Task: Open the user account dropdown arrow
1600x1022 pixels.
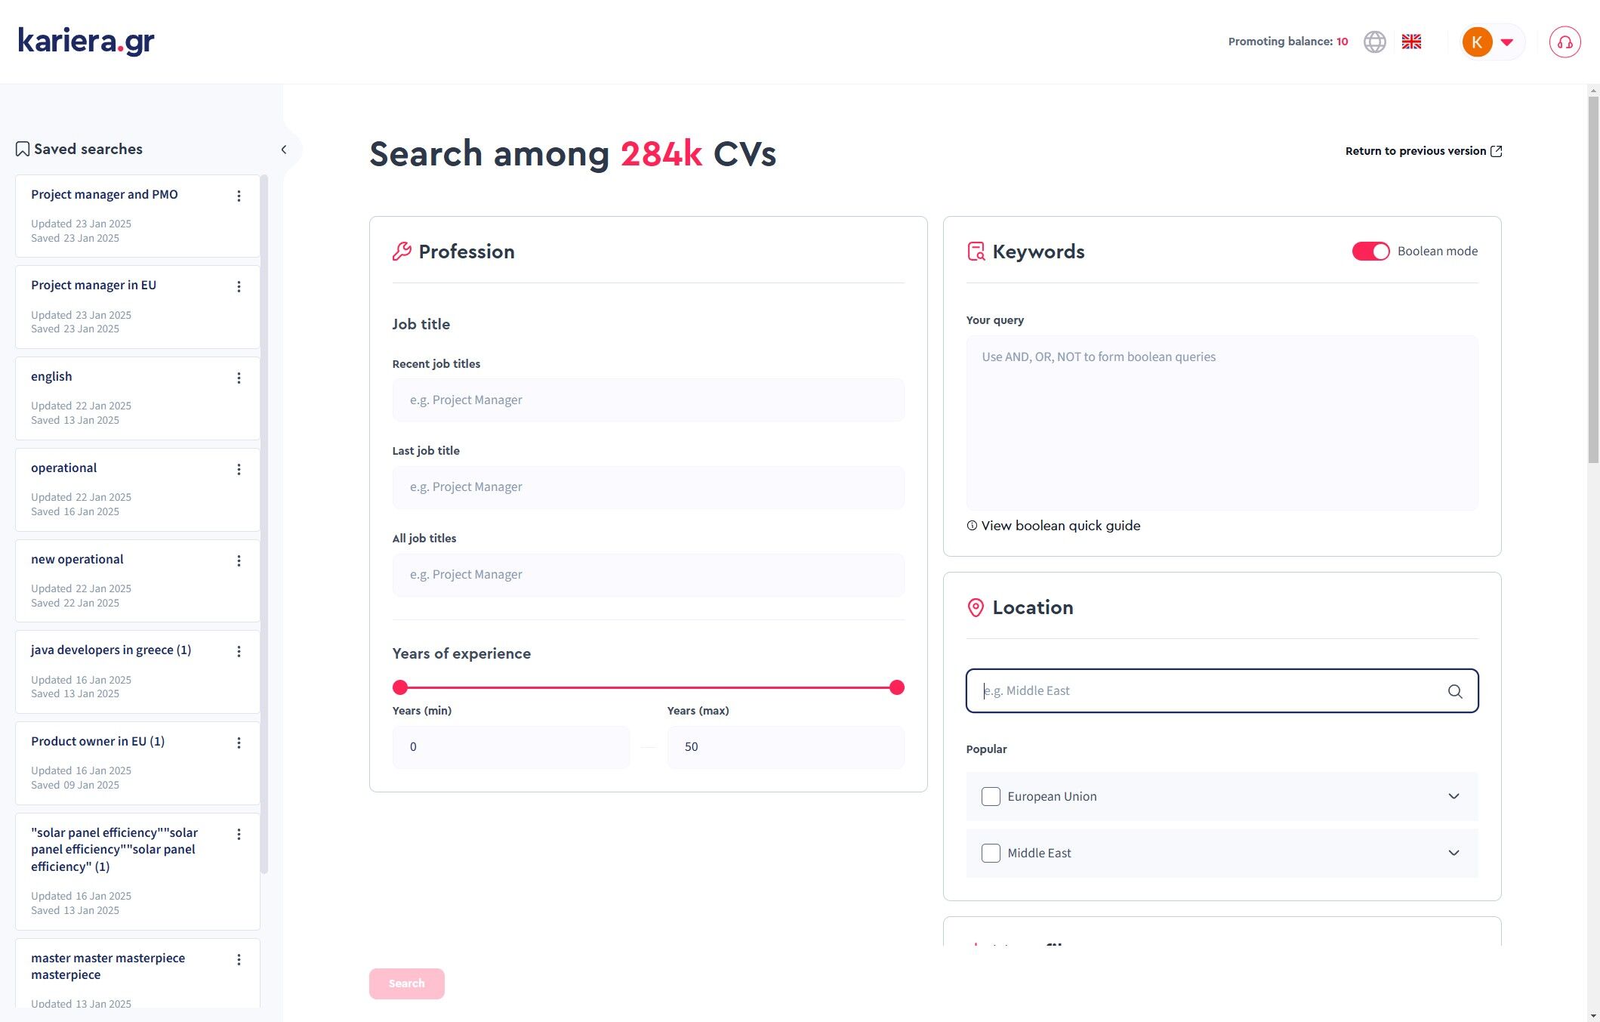Action: 1506,42
